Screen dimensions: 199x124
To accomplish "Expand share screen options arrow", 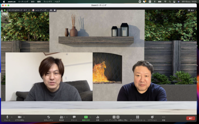I will [x=90, y=117].
